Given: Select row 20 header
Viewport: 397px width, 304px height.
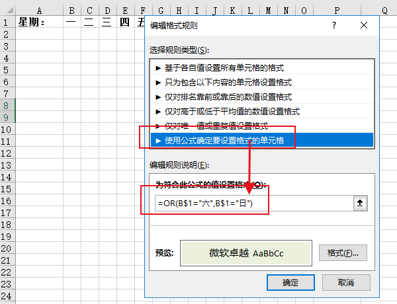Looking at the screenshot, I should (7, 248).
